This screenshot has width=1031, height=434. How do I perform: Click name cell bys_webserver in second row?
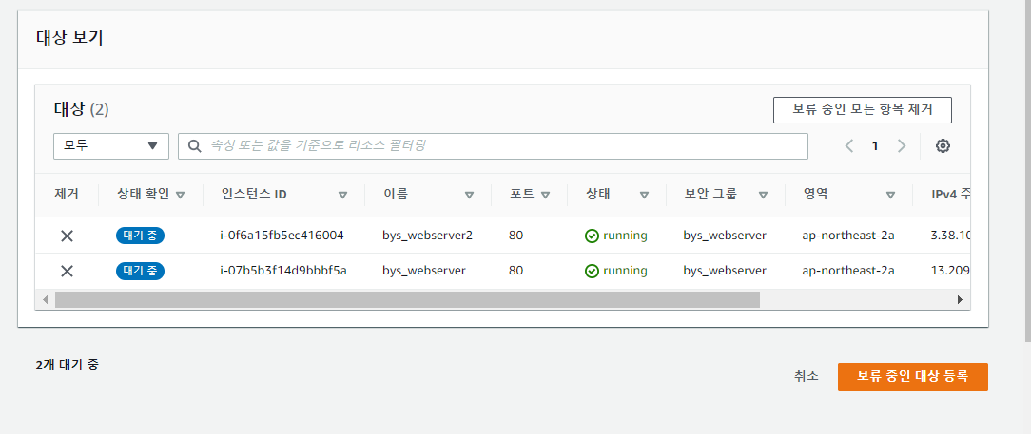click(x=424, y=271)
